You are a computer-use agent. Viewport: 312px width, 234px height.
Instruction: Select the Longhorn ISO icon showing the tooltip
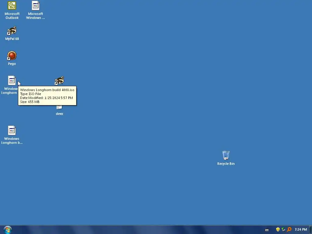pos(12,80)
